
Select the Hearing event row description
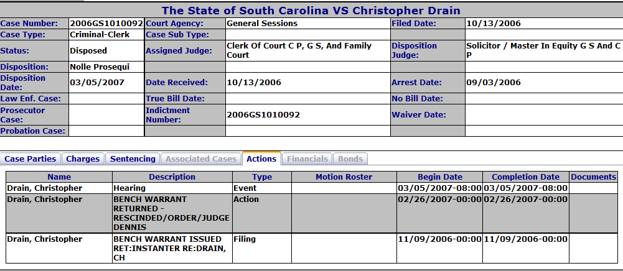click(172, 188)
